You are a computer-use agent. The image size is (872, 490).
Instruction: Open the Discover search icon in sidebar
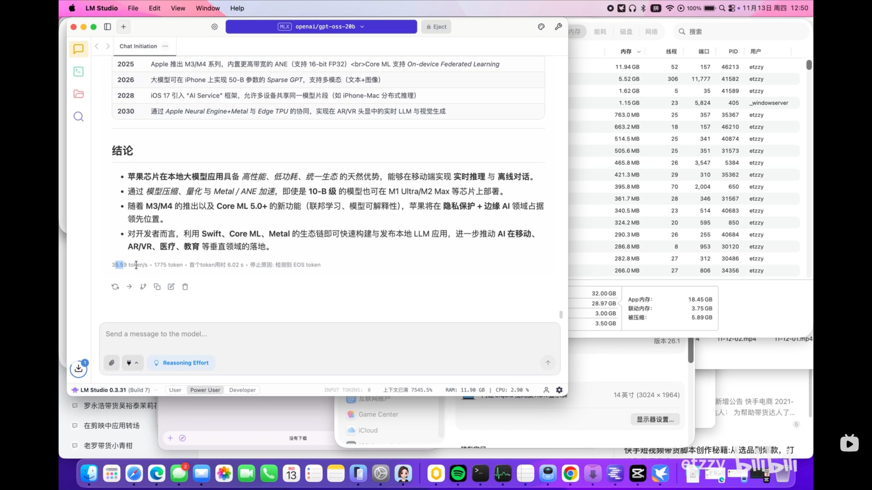tap(78, 116)
